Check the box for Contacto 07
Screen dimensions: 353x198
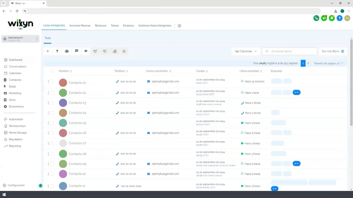[x=52, y=143]
